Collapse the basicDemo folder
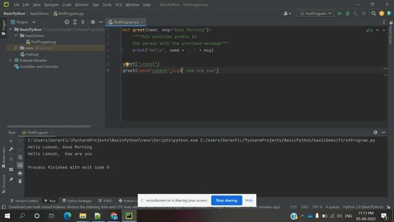 (16, 36)
